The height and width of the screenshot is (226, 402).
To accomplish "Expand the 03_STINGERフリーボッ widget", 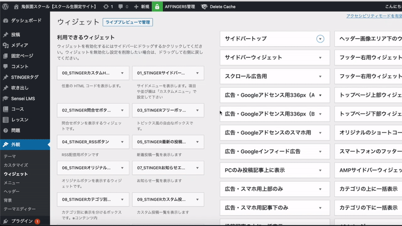I will coord(197,110).
